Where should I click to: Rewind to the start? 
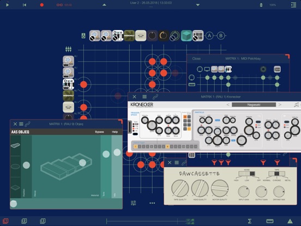(25, 5)
